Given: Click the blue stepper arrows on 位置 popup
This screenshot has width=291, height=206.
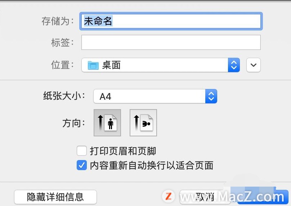Looking at the screenshot, I should pyautogui.click(x=234, y=65).
